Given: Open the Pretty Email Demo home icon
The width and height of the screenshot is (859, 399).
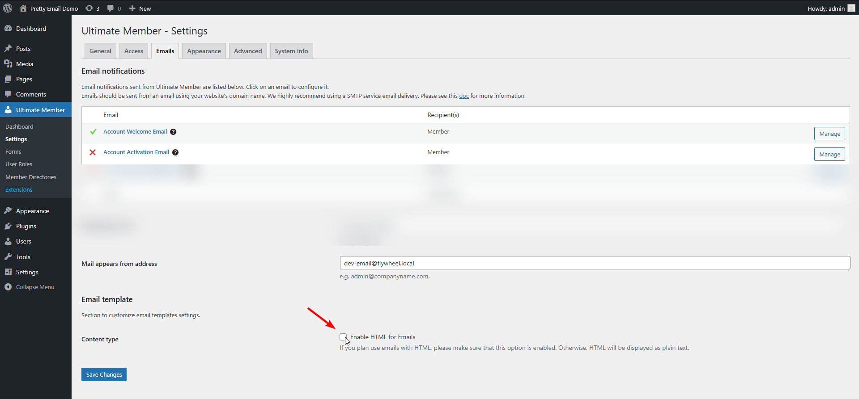Looking at the screenshot, I should [x=23, y=8].
